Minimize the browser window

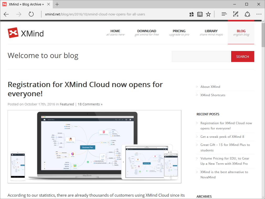[x=235, y=4]
